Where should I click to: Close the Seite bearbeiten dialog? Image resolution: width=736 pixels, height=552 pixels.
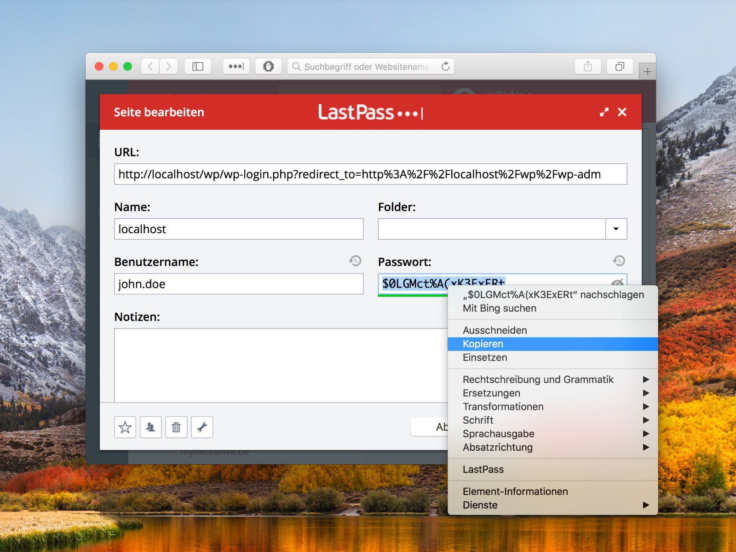click(622, 112)
